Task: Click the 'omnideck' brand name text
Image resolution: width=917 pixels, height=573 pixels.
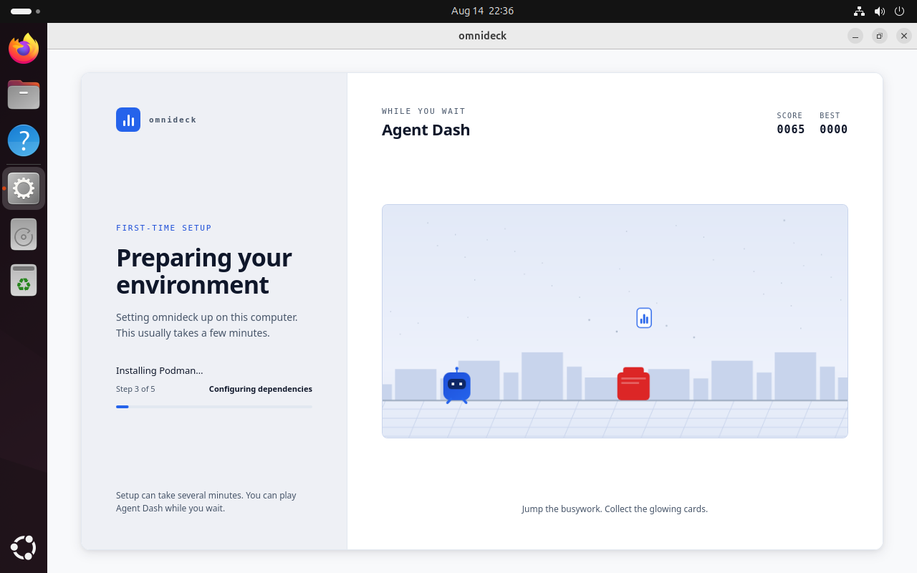Action: pos(173,120)
